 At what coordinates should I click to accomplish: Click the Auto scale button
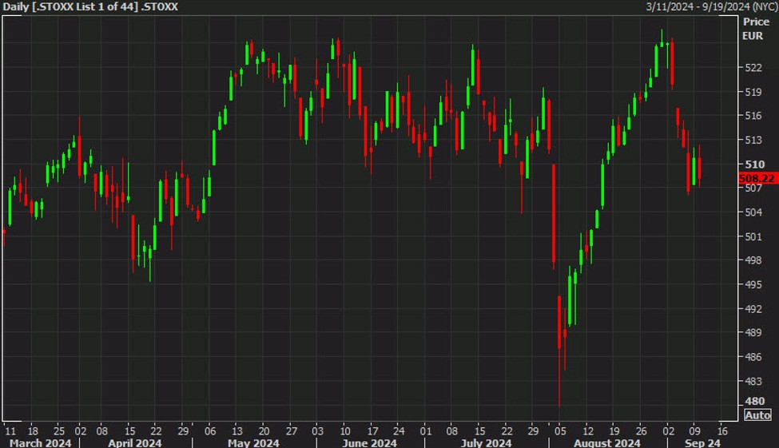[757, 414]
